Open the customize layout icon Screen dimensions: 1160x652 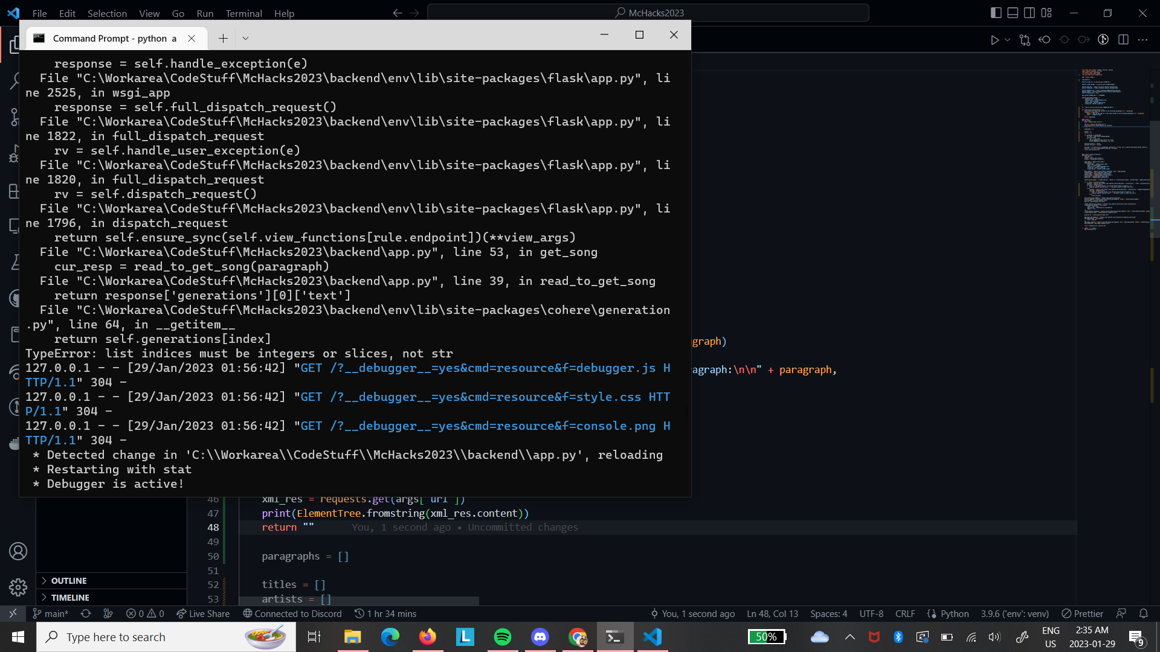[x=1047, y=13]
